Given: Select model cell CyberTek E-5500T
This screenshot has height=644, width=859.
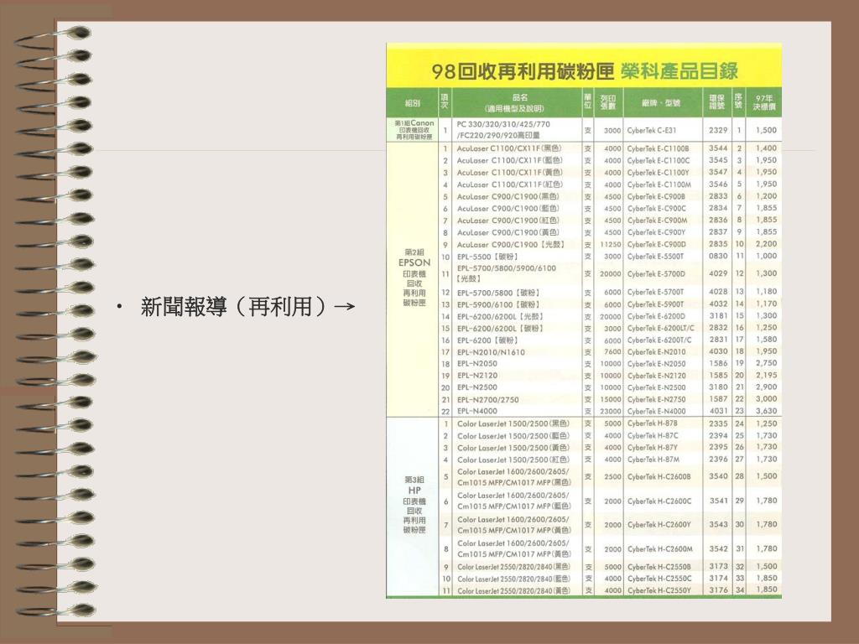Looking at the screenshot, I should tap(655, 257).
